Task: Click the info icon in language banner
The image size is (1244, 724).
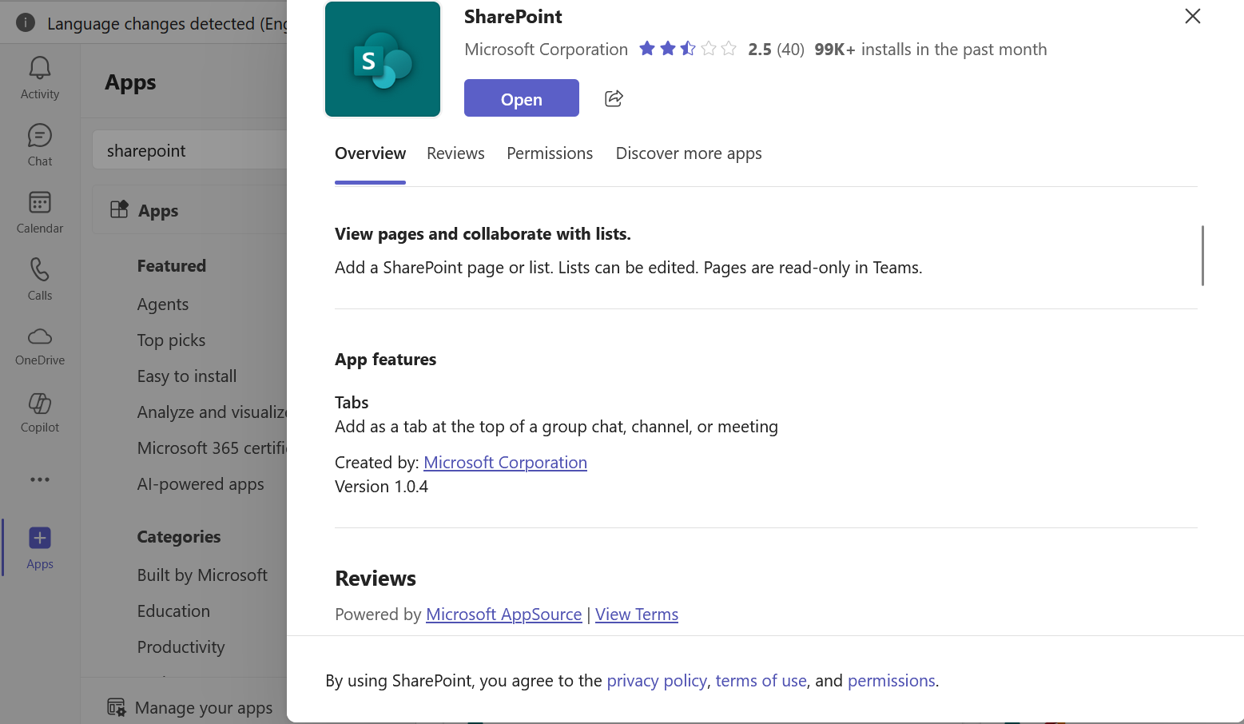Action: point(26,22)
